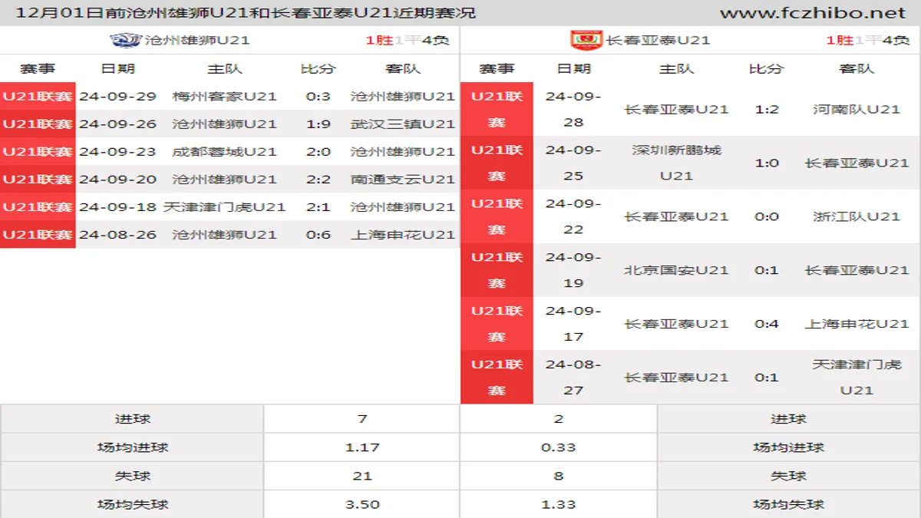Click the 1:0 score
This screenshot has height=518, width=921.
pyautogui.click(x=767, y=163)
